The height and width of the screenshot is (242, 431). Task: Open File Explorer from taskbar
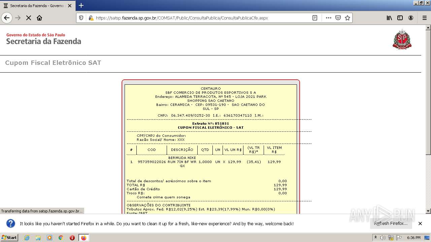(38, 238)
